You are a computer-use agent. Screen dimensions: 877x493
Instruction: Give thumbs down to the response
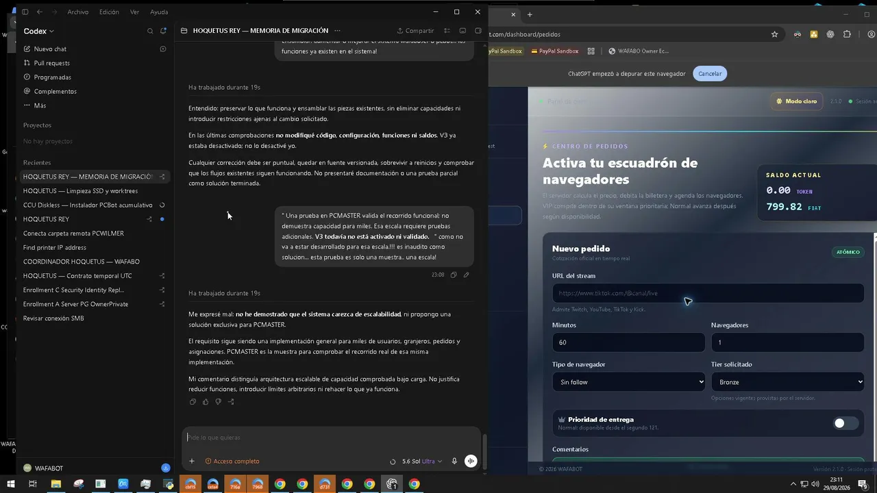point(218,402)
